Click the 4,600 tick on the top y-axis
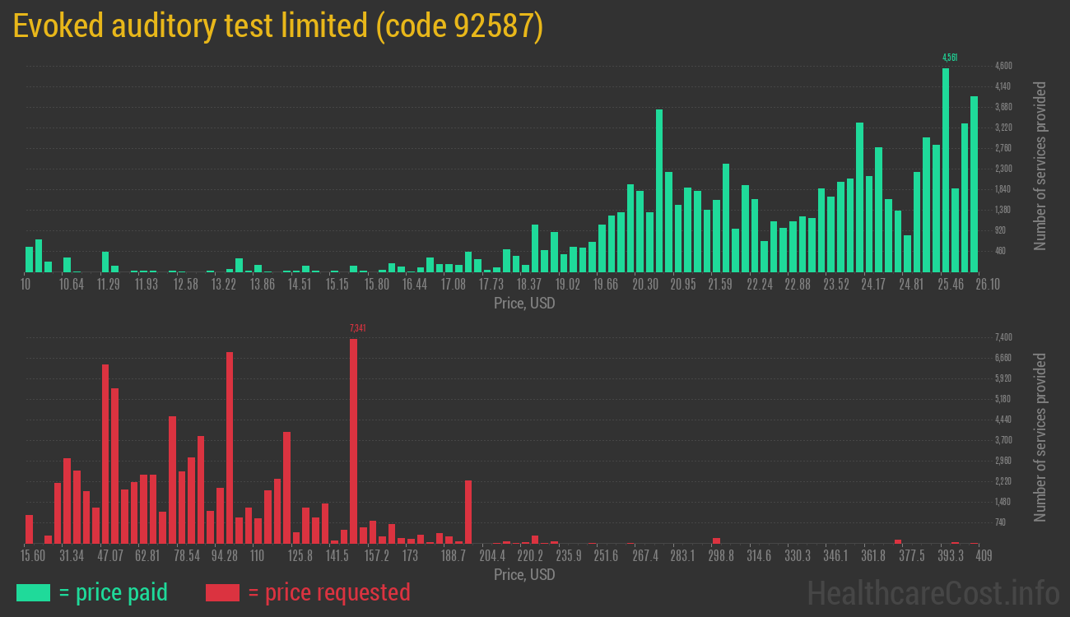The image size is (1070, 617). pos(1003,66)
